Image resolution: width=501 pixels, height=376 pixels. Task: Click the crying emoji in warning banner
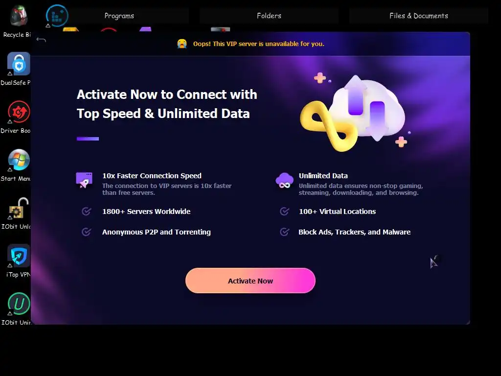pyautogui.click(x=182, y=44)
